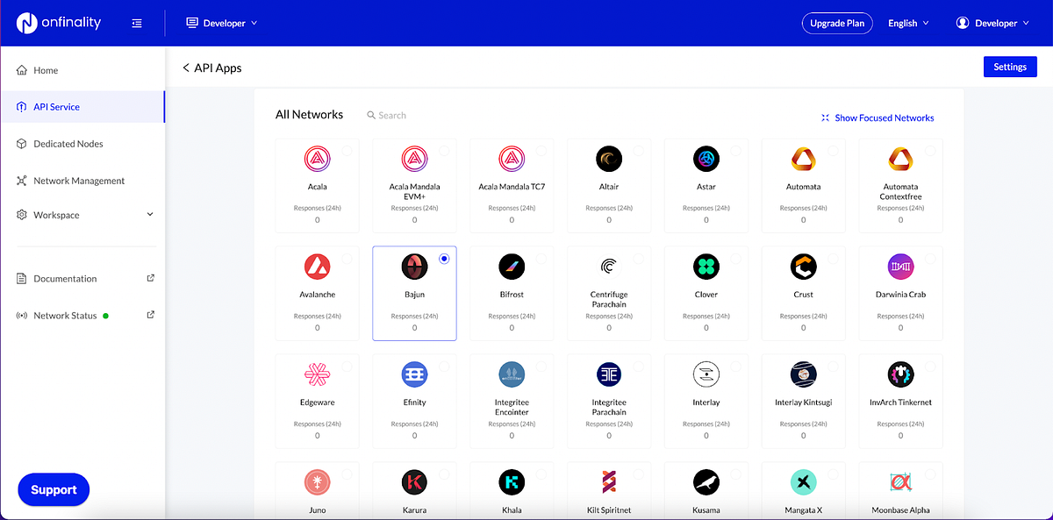This screenshot has width=1053, height=520.
Task: Click the Kilt Spiritnet logo
Action: [x=609, y=482]
